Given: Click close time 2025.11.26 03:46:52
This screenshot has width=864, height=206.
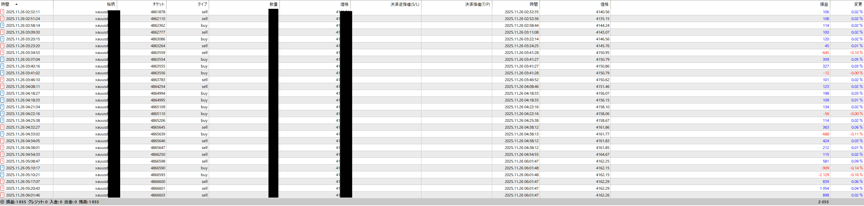Looking at the screenshot, I should 522,80.
